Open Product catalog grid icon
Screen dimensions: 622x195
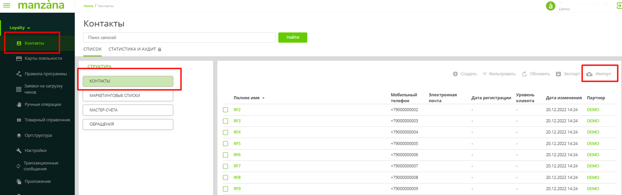(x=18, y=120)
